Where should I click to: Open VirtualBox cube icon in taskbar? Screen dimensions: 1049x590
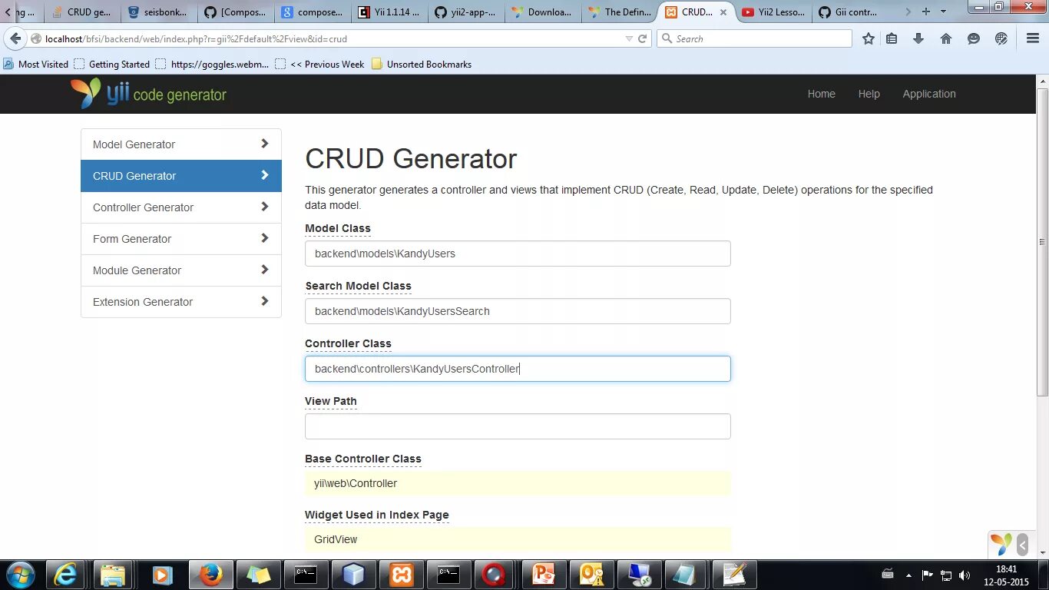point(353,575)
